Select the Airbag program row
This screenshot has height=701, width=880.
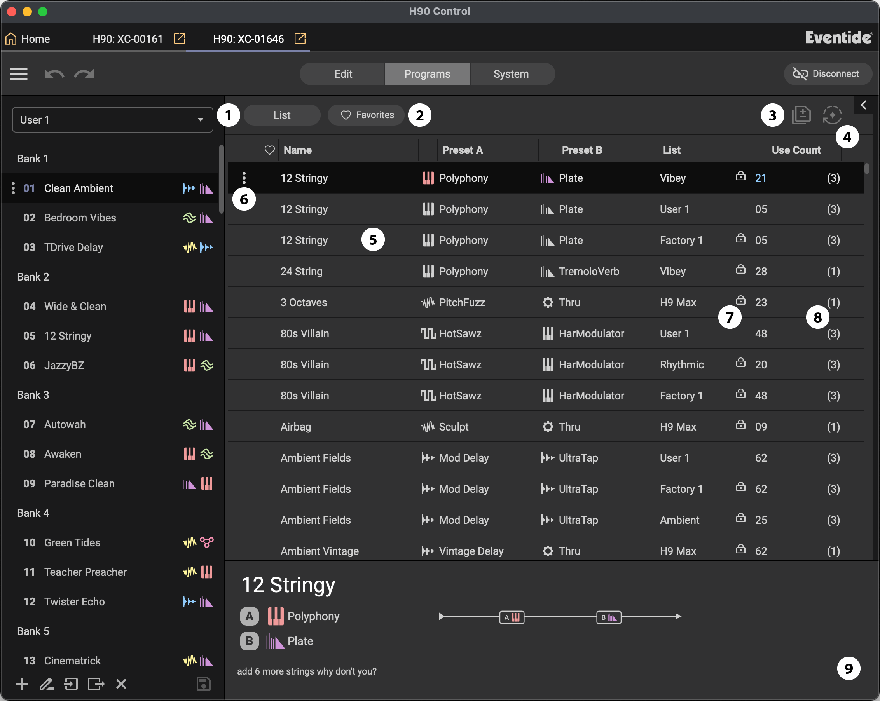(x=545, y=427)
